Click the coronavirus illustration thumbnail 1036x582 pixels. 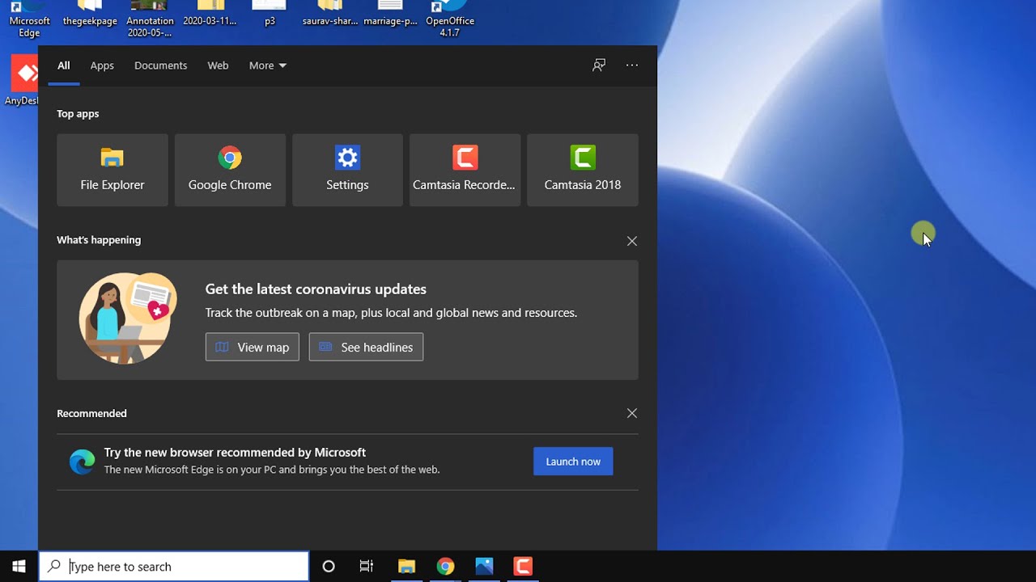click(x=127, y=318)
